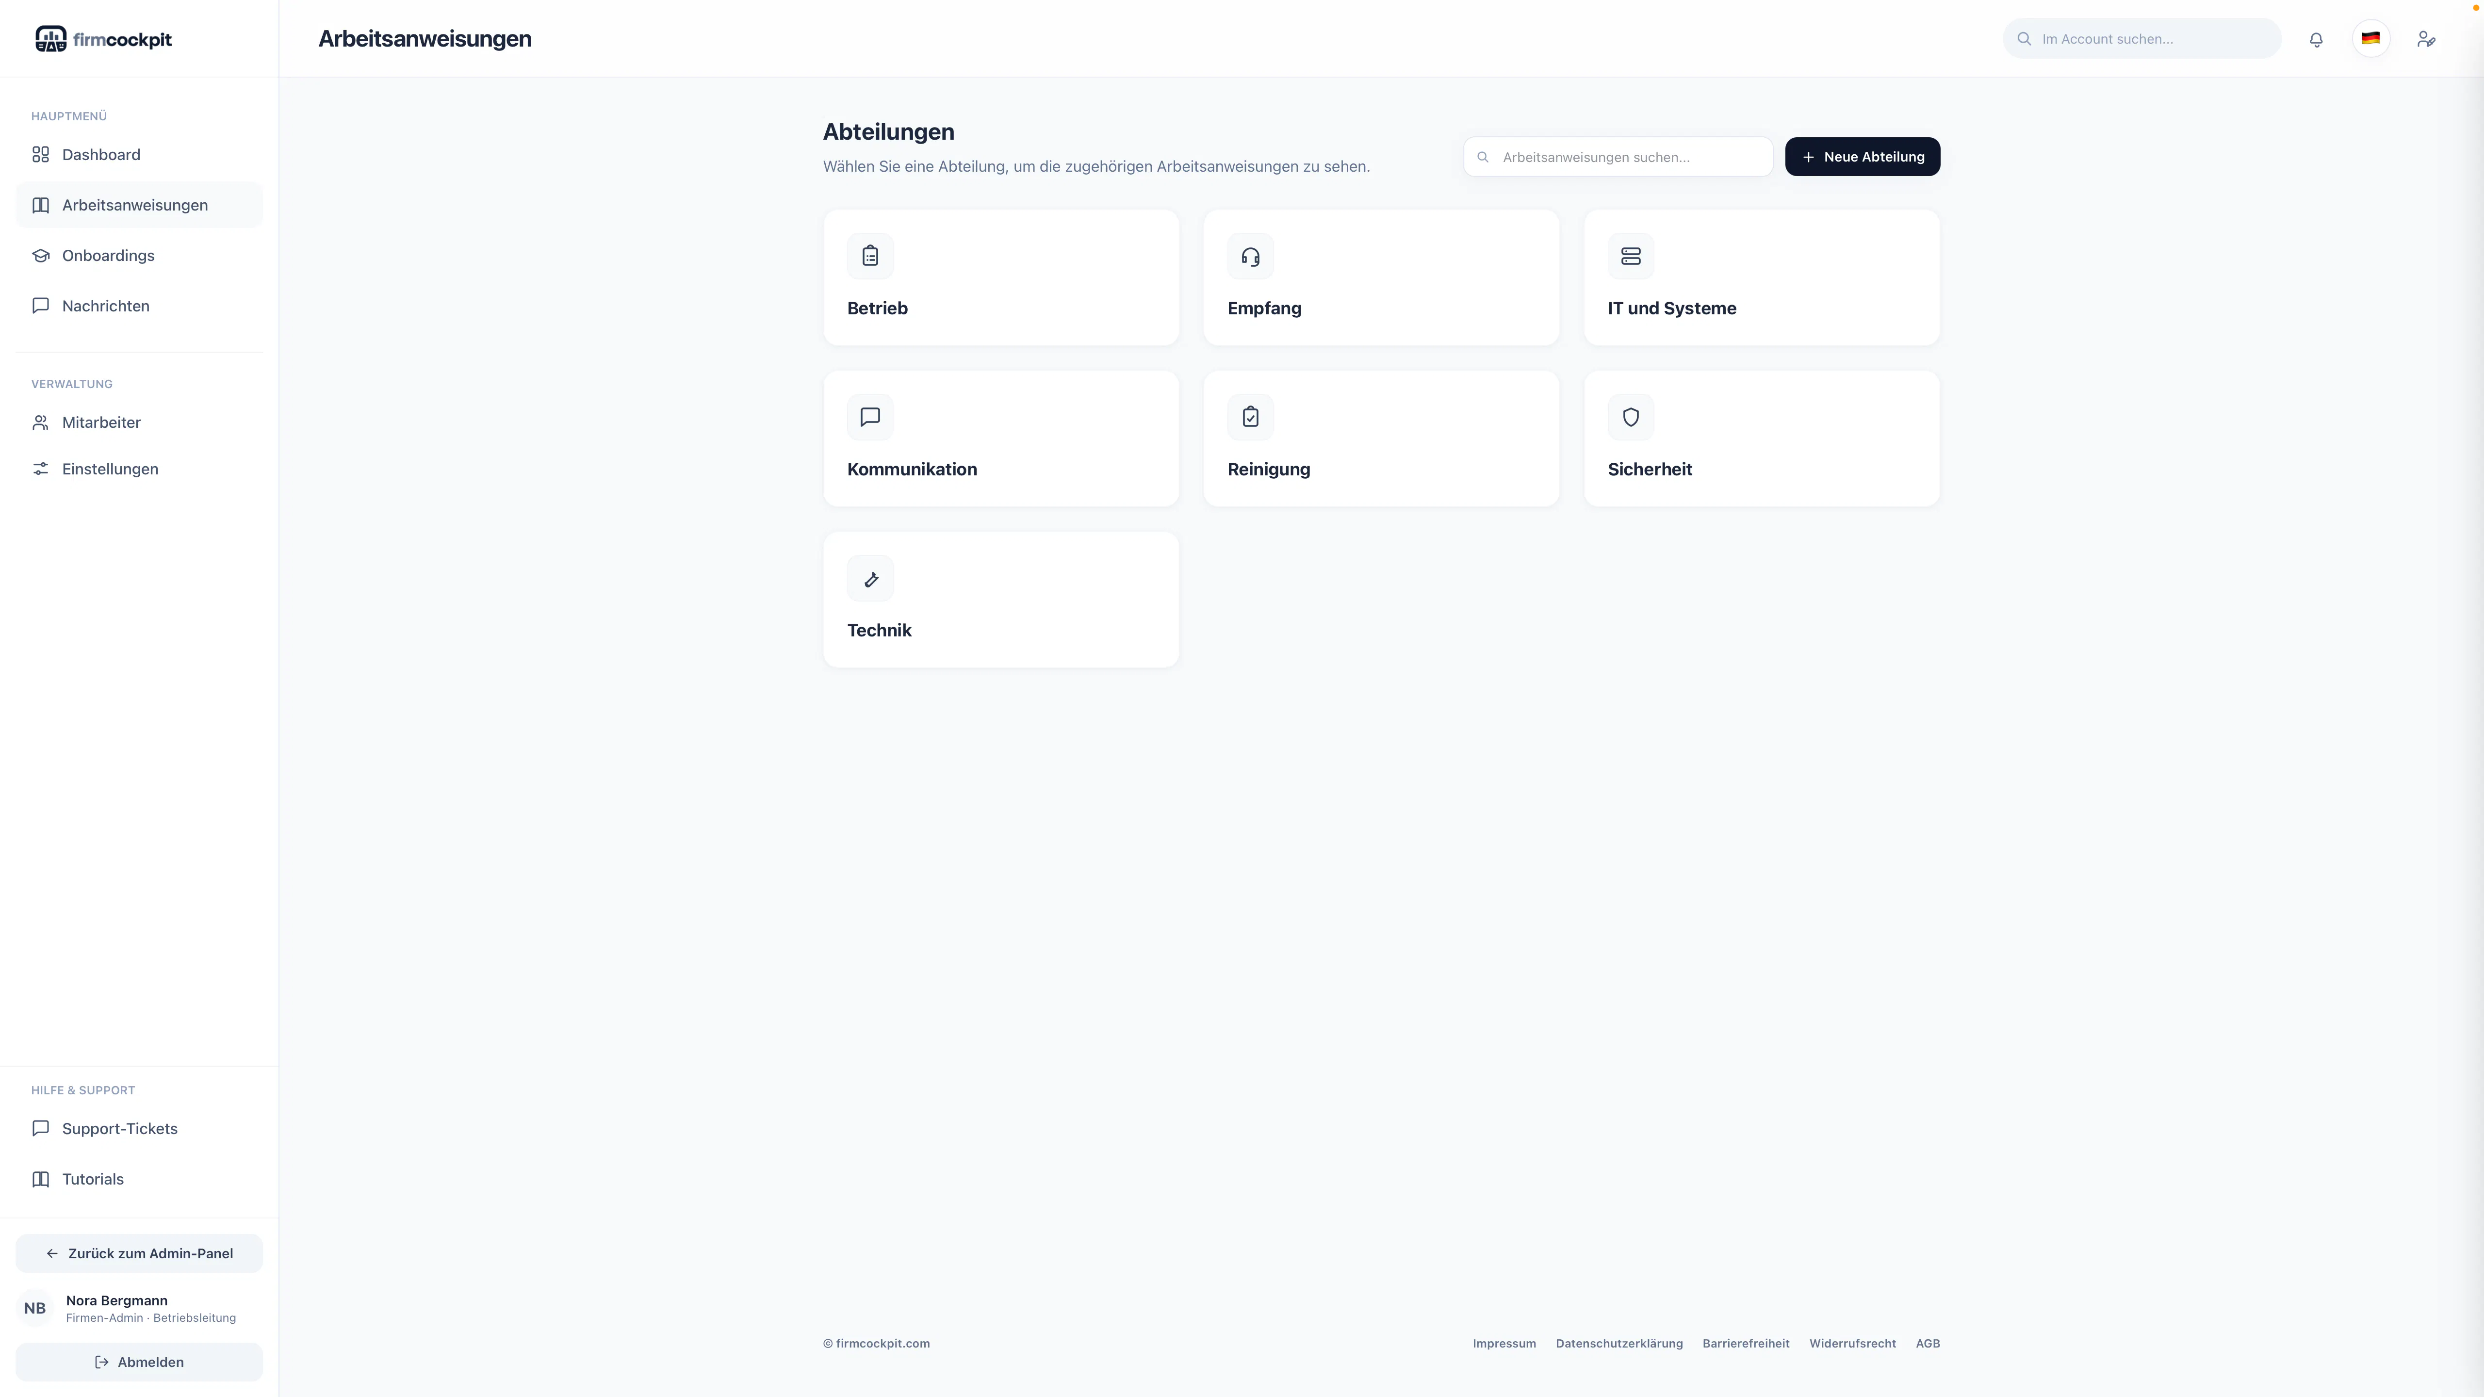This screenshot has height=1397, width=2484.
Task: Open the Sicherheit department card
Action: [x=1762, y=439]
